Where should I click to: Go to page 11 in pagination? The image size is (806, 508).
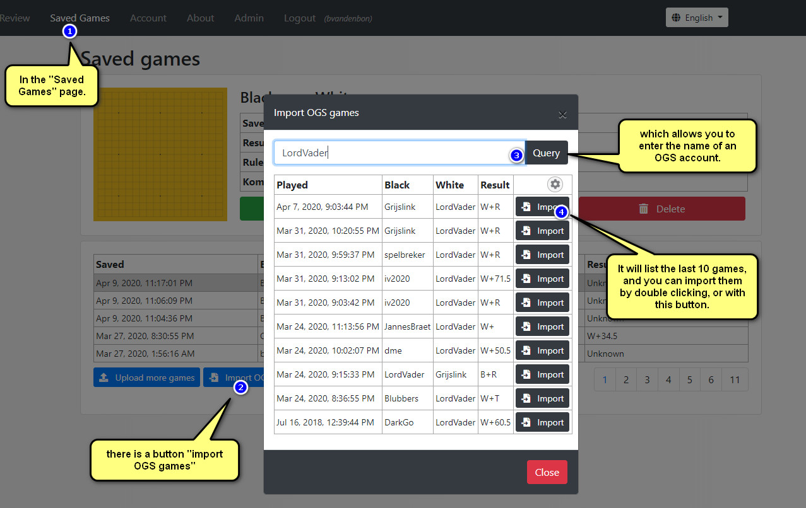click(734, 380)
